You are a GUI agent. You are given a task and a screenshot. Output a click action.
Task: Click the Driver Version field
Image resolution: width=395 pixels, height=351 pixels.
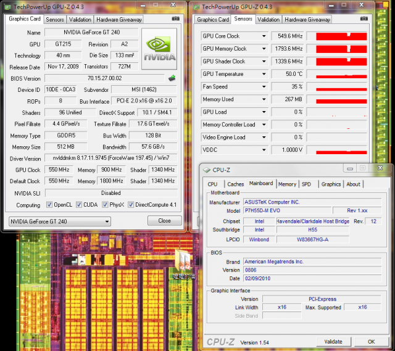tap(111, 158)
